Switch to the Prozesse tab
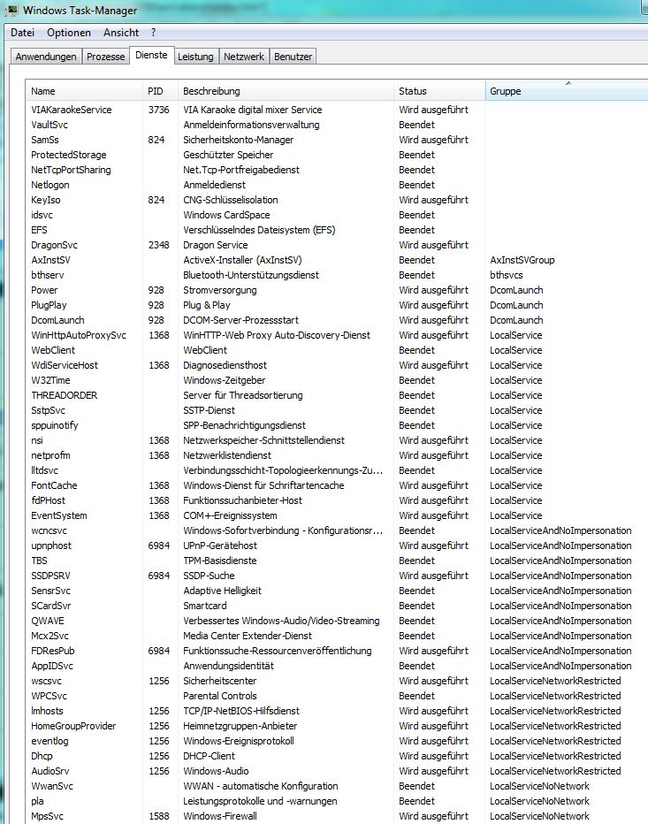This screenshot has height=824, width=648. (x=105, y=57)
